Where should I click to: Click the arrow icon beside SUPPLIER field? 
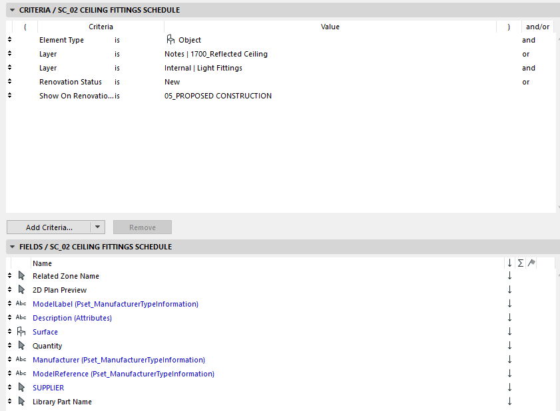[21, 387]
